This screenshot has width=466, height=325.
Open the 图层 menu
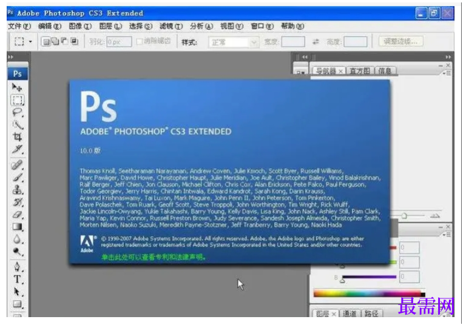tap(110, 26)
